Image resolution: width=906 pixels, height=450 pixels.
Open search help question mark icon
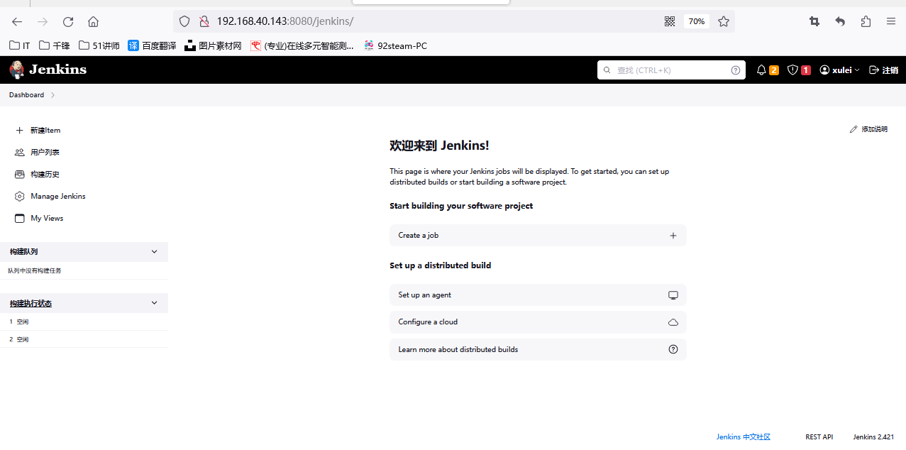(736, 70)
